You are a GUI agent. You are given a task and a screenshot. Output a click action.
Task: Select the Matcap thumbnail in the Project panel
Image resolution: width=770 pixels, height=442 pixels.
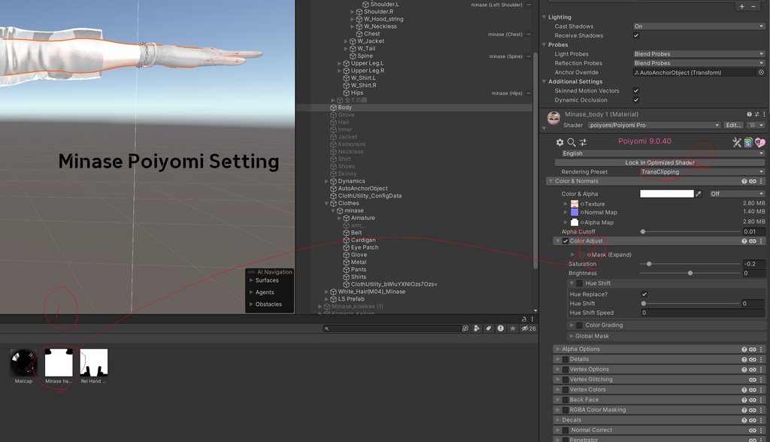tap(22, 363)
